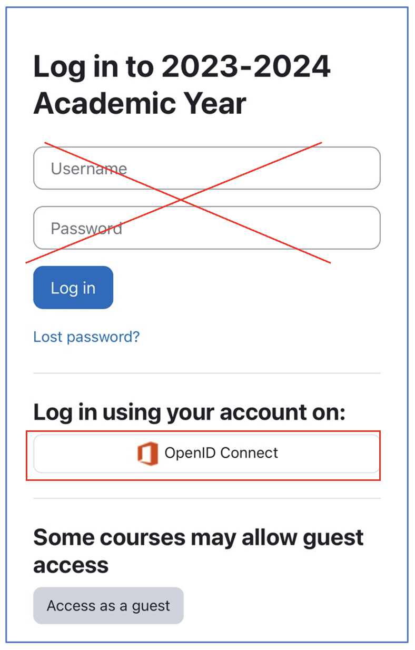Open the Lost password recovery link

click(x=86, y=337)
